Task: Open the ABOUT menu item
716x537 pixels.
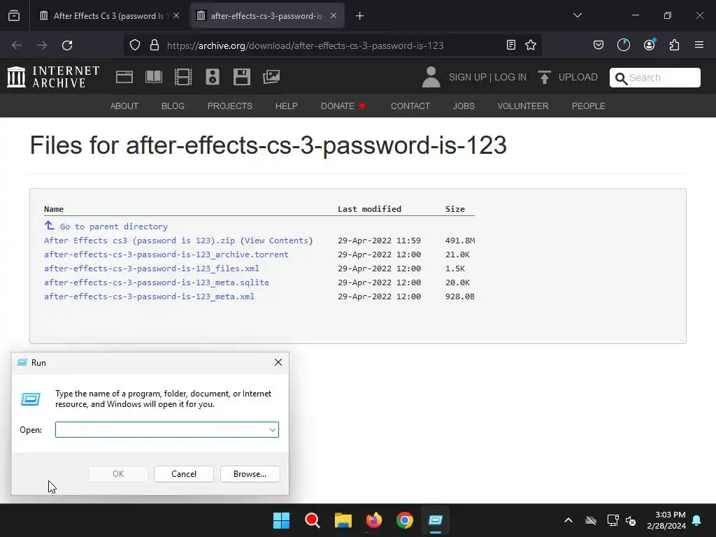Action: click(x=124, y=106)
